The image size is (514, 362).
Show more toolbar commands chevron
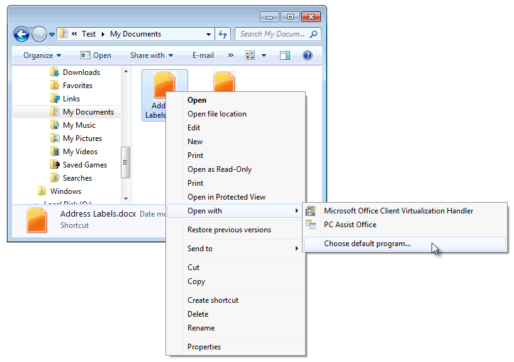pos(231,55)
